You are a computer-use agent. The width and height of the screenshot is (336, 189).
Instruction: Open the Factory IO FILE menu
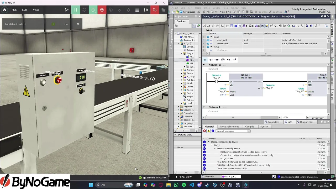[14, 10]
